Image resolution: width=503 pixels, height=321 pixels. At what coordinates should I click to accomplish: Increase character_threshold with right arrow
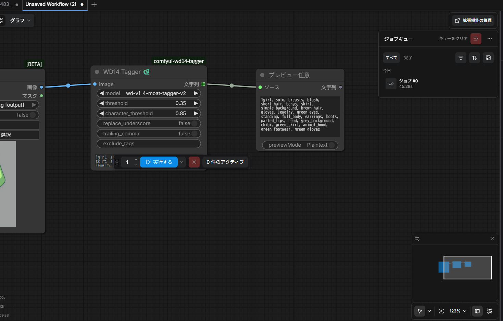[196, 113]
